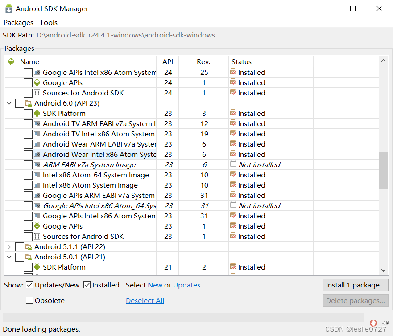Toggle the Installed show checkbox
This screenshot has width=393, height=336.
click(87, 285)
